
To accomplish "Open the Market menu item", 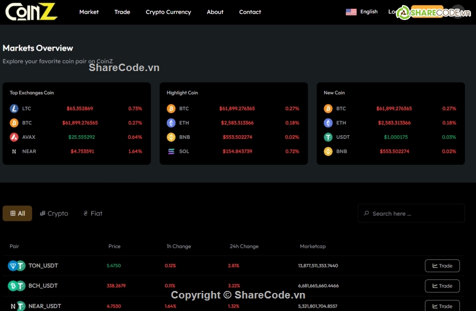I will pyautogui.click(x=89, y=12).
